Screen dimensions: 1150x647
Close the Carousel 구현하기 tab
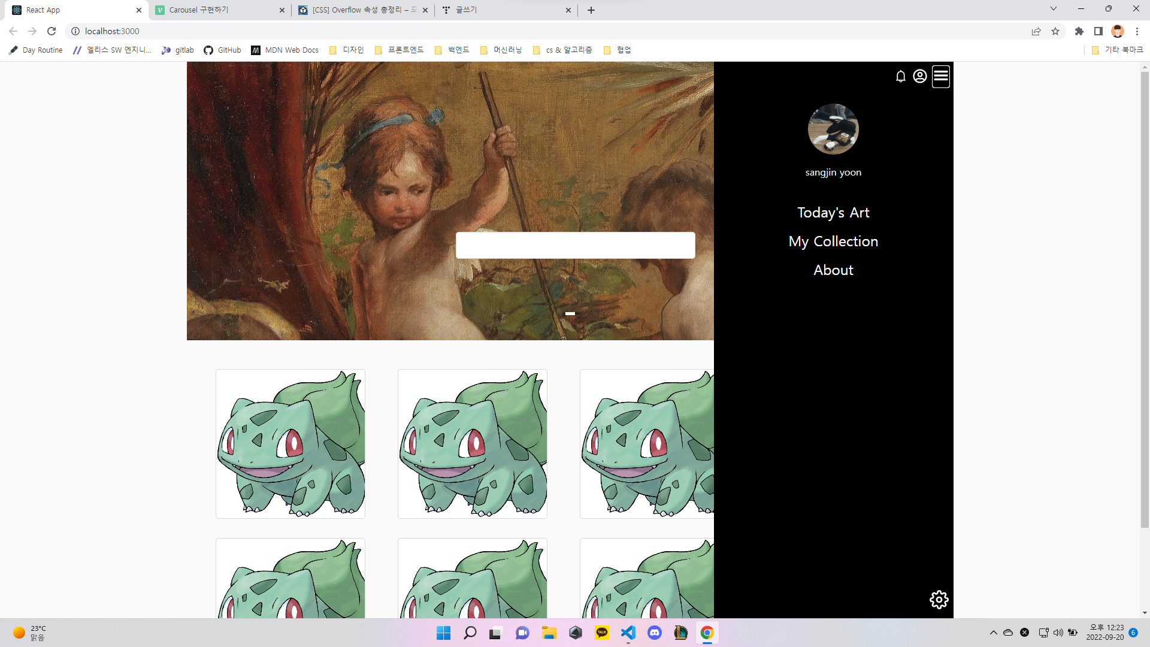(x=282, y=10)
